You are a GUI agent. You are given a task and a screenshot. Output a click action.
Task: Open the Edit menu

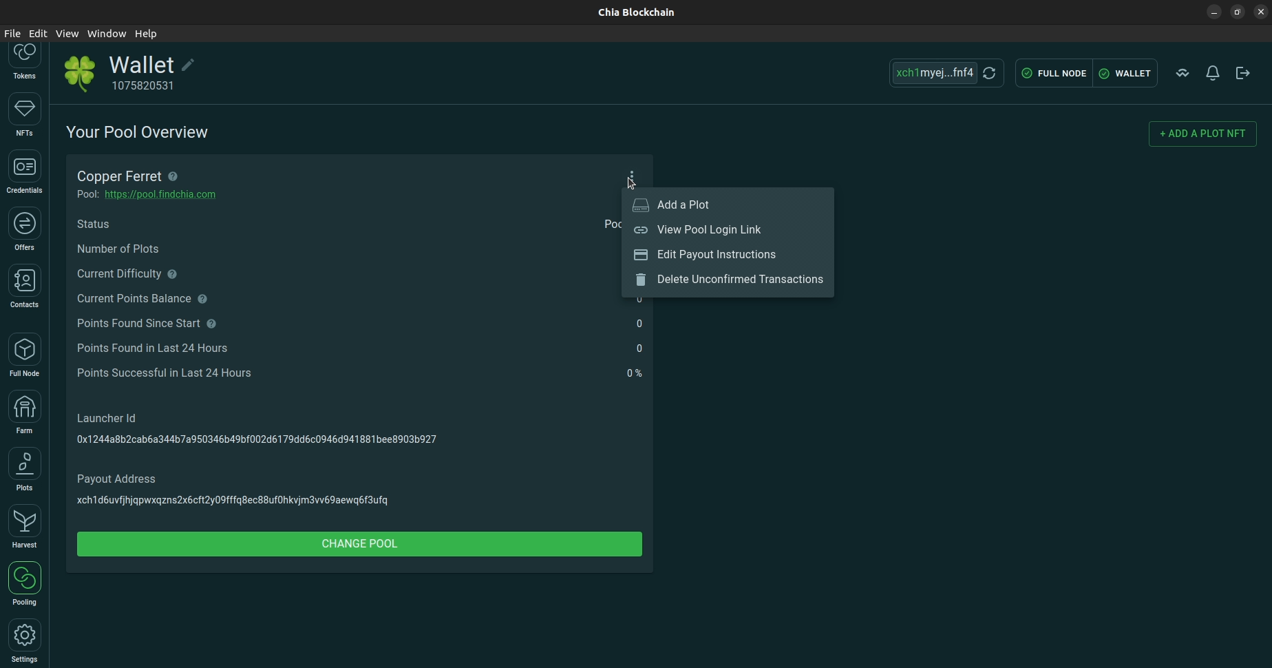point(38,34)
